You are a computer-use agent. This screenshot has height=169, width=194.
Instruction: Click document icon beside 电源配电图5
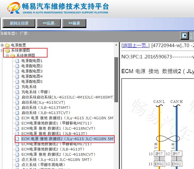coord(17,81)
